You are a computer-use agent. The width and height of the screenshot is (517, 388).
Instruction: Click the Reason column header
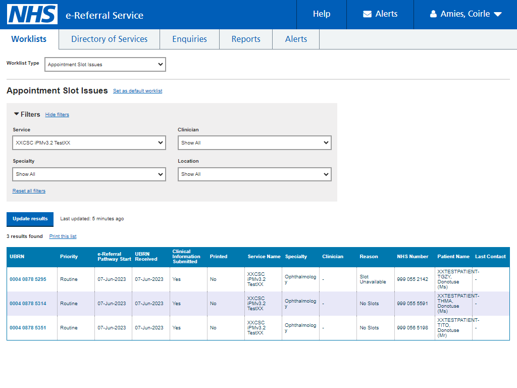click(x=369, y=257)
